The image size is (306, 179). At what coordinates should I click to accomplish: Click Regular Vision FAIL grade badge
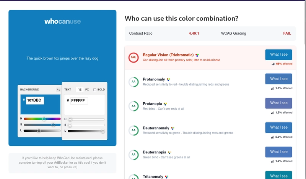pos(133,57)
